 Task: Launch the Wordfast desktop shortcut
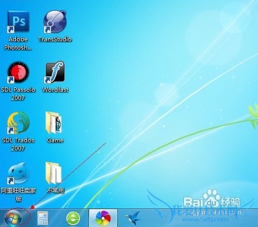(55, 72)
